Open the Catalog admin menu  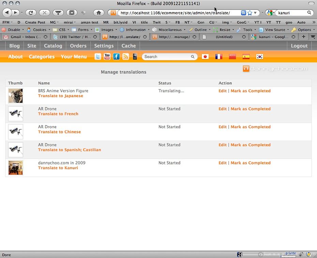[x=53, y=46]
